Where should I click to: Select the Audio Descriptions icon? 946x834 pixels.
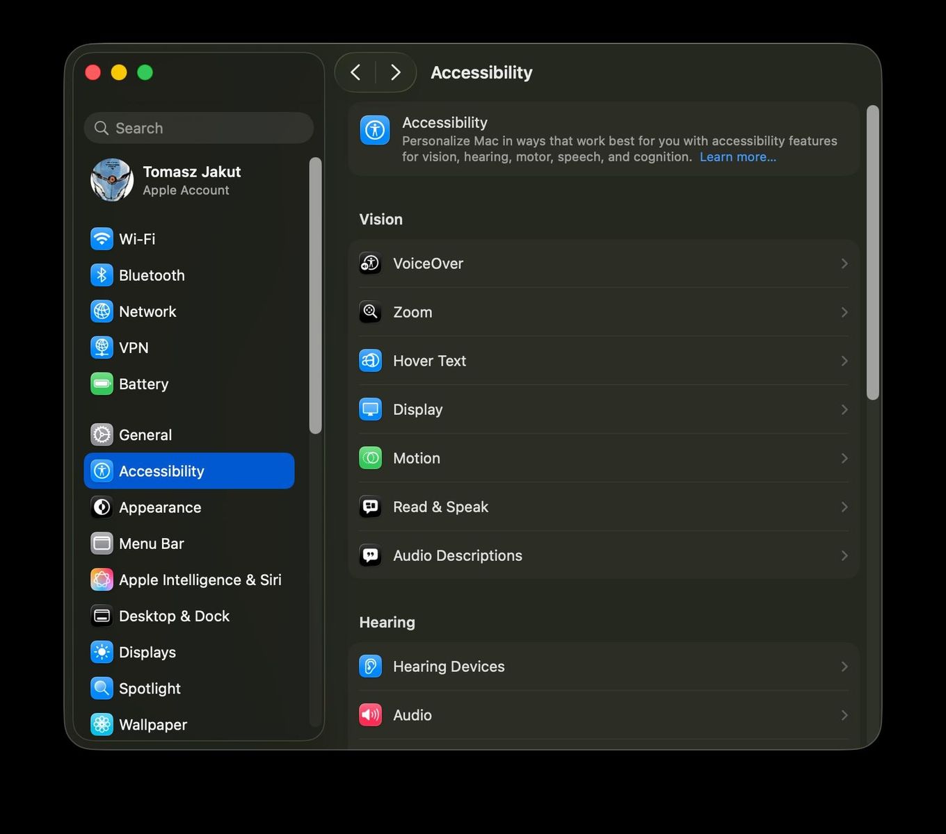tap(370, 555)
